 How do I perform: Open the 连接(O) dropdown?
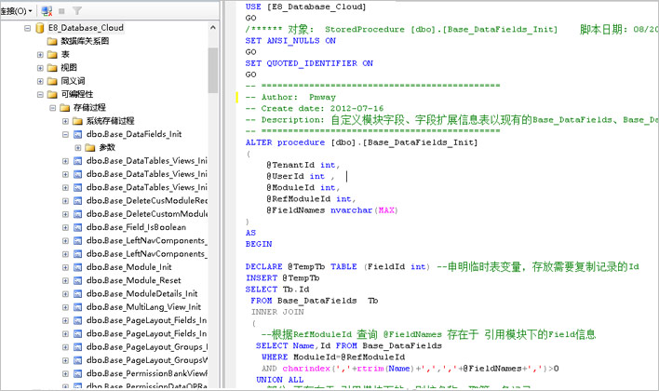click(19, 10)
